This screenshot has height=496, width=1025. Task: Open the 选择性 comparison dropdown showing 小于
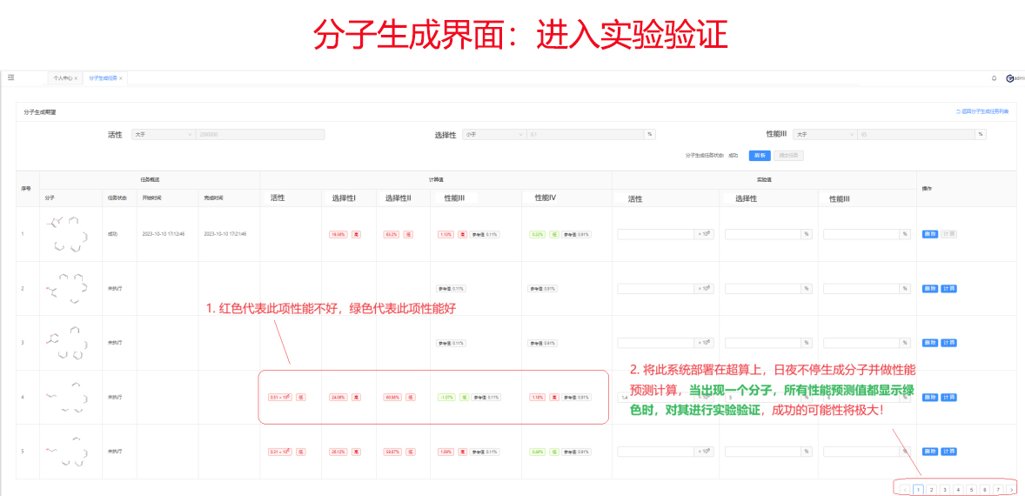[x=494, y=135]
